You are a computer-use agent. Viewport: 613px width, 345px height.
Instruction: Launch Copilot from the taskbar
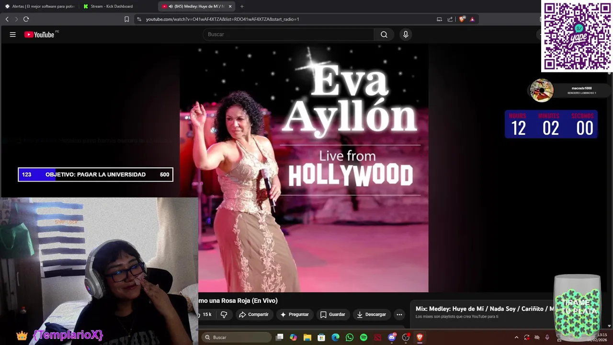pyautogui.click(x=294, y=337)
